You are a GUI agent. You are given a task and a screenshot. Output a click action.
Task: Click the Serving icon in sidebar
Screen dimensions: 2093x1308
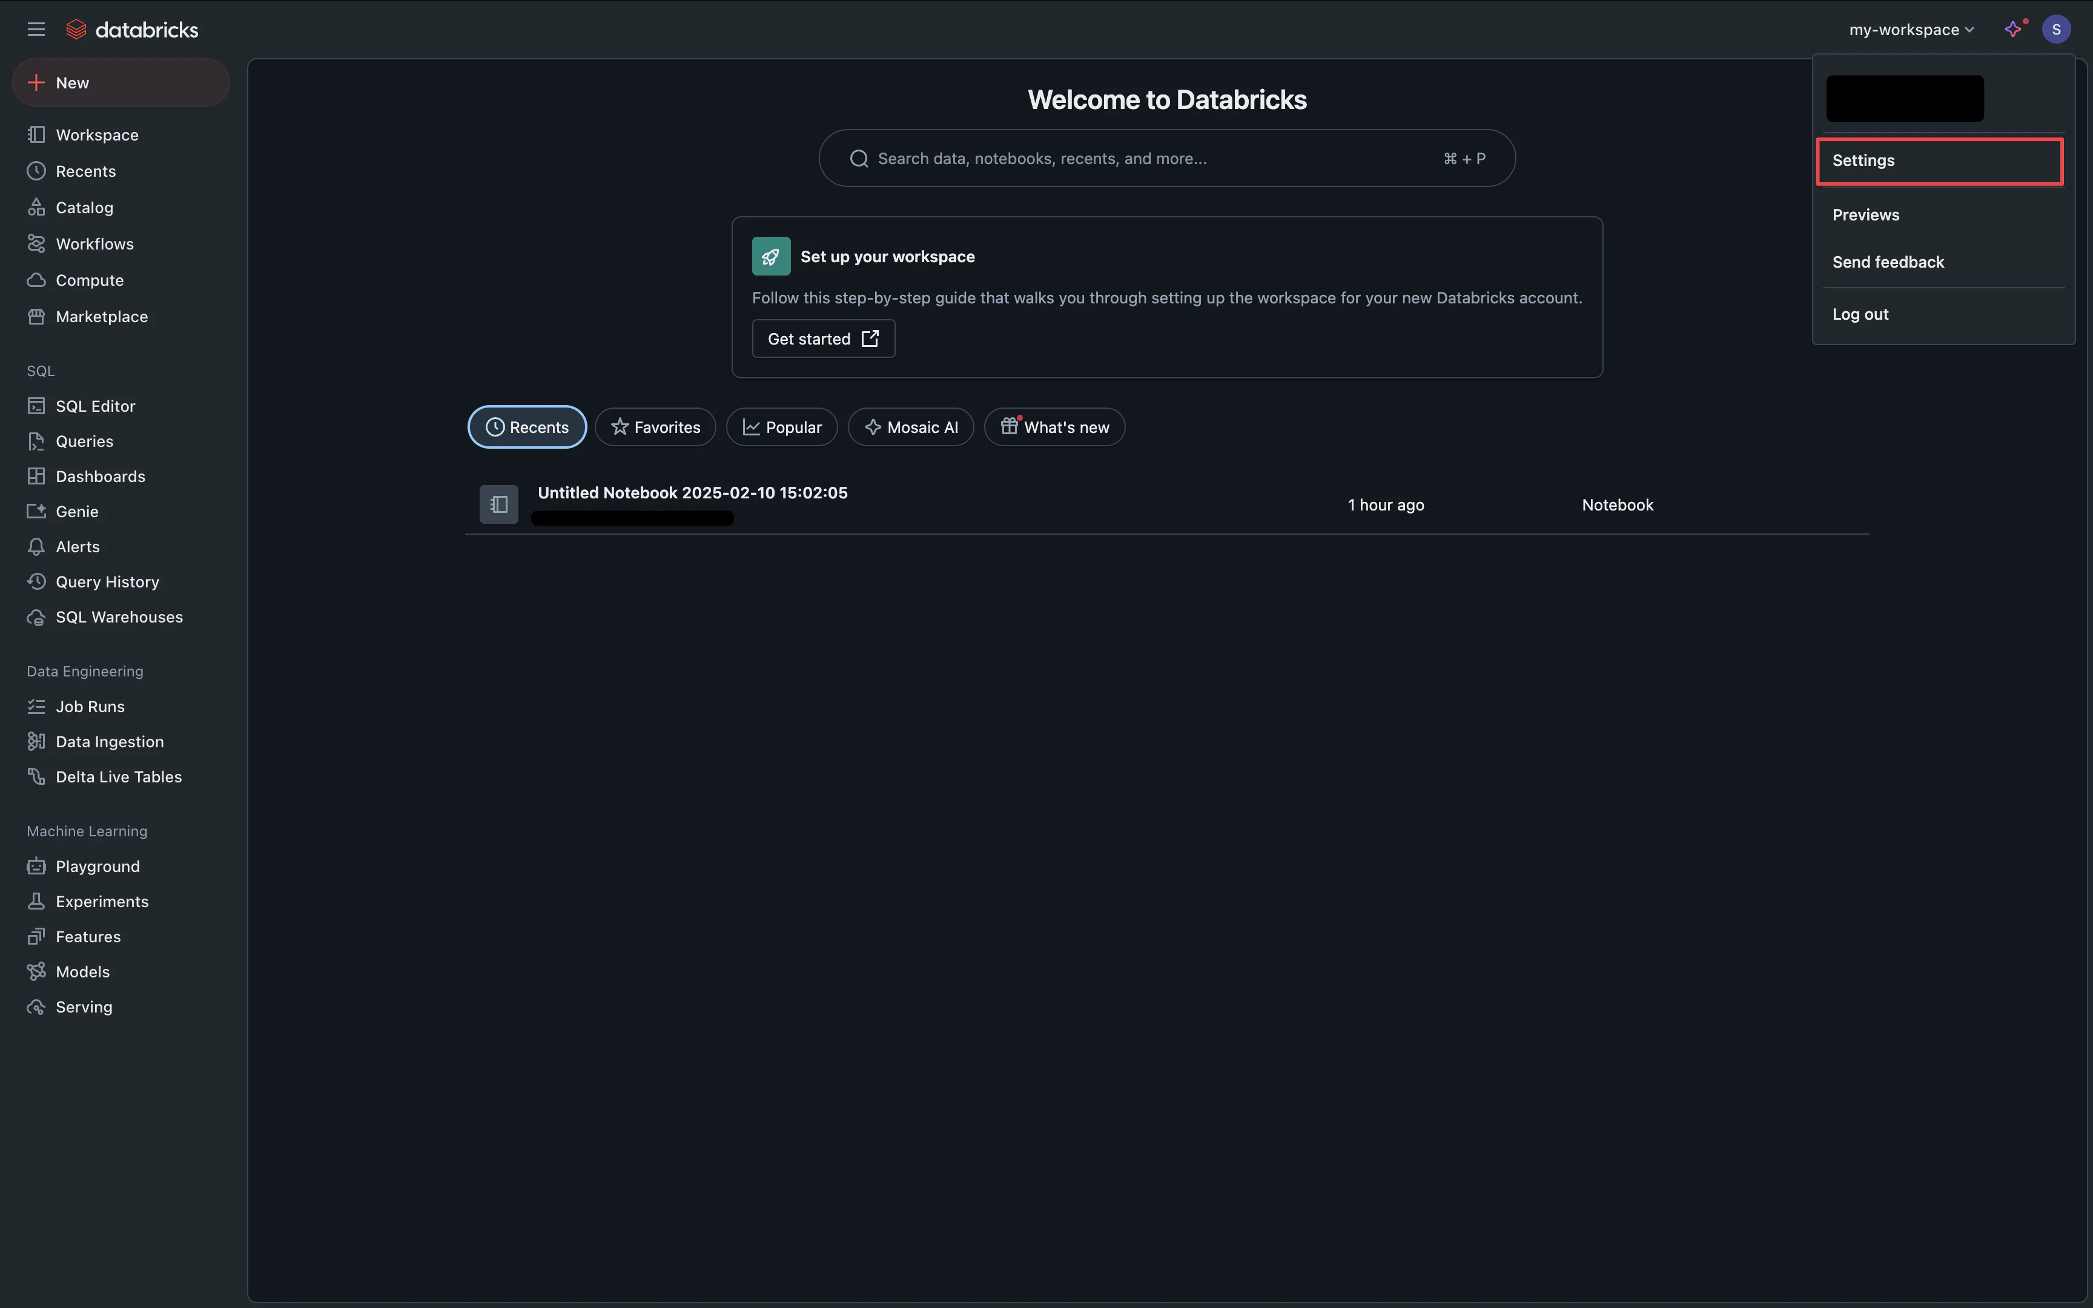click(x=36, y=1007)
